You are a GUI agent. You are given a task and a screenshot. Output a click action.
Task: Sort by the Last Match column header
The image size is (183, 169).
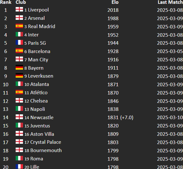pyautogui.click(x=170, y=2)
